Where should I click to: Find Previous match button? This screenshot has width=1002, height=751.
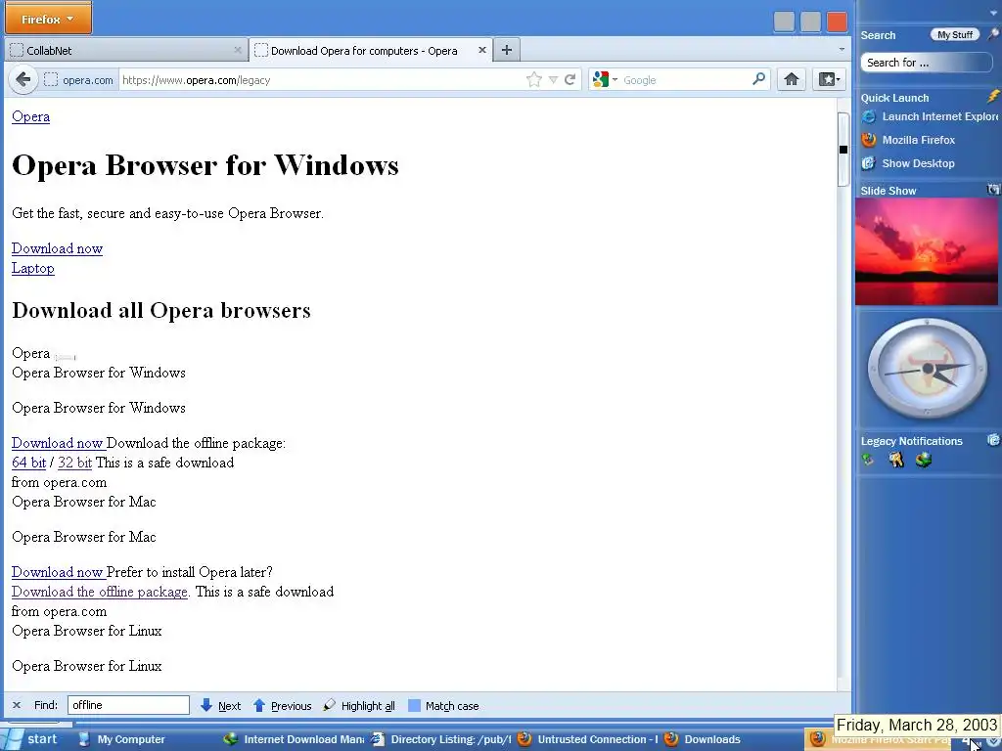click(x=283, y=706)
